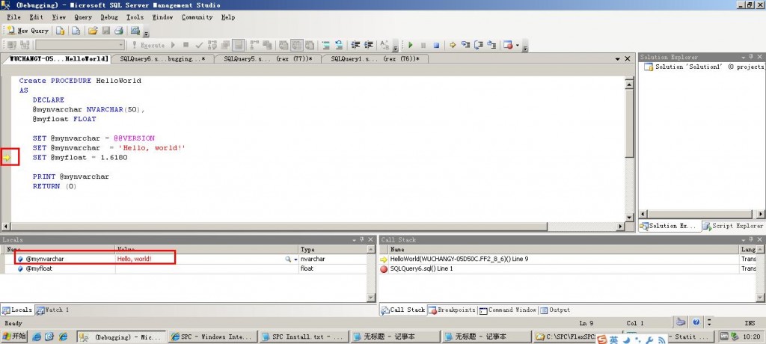Click the blue help icon in status area

(696, 322)
